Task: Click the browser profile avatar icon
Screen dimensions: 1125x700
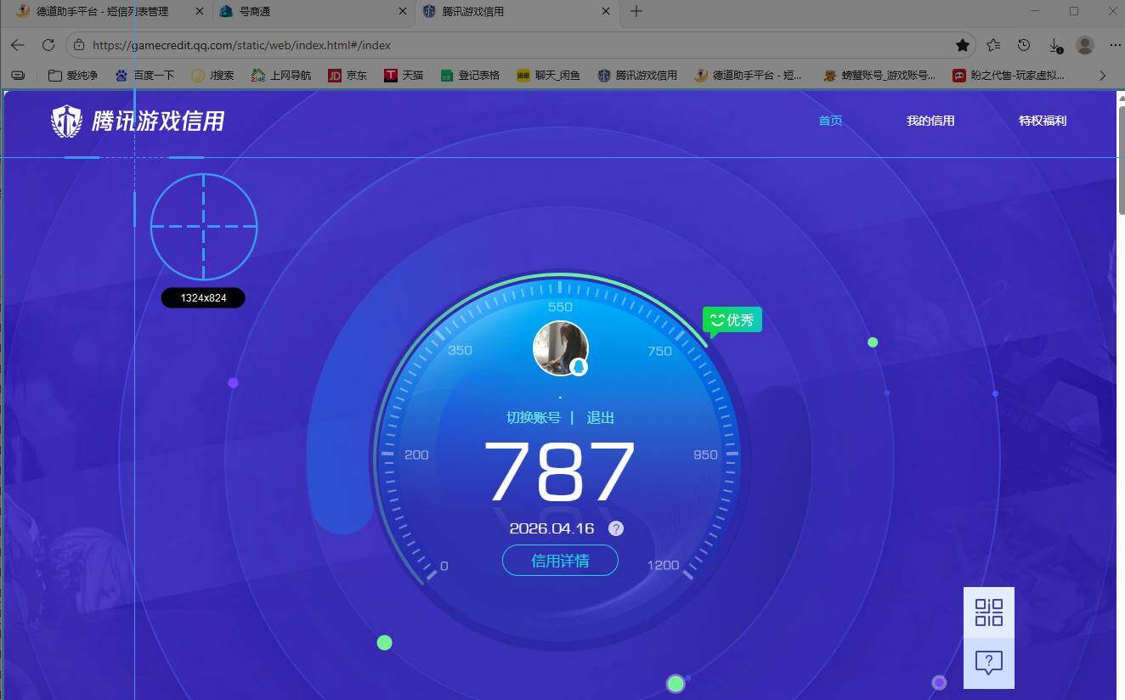Action: tap(1084, 45)
